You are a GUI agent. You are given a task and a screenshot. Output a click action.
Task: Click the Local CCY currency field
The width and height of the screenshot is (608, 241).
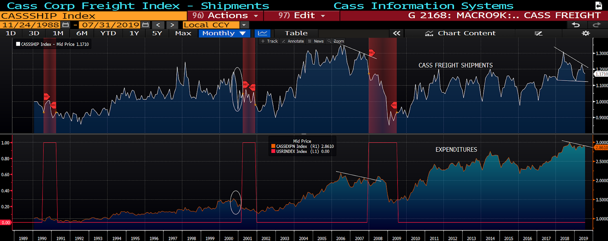tap(211, 25)
